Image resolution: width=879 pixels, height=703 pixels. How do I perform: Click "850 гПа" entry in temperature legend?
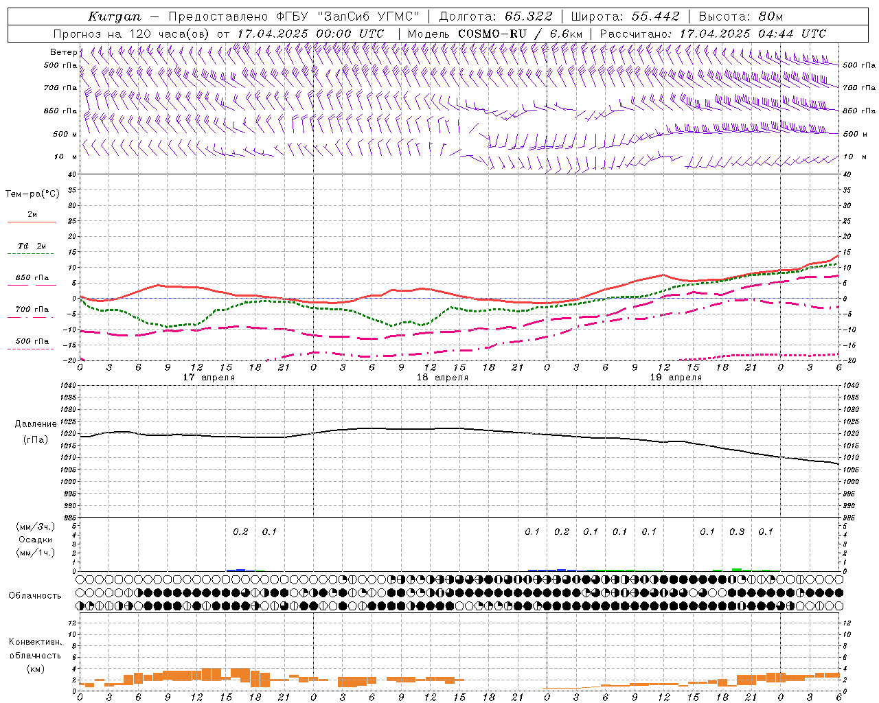click(x=32, y=278)
